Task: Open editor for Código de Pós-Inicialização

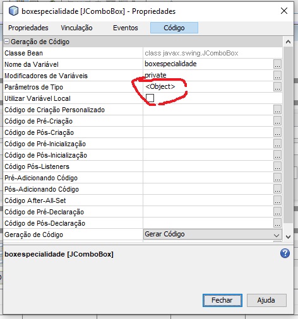Action: click(x=277, y=155)
